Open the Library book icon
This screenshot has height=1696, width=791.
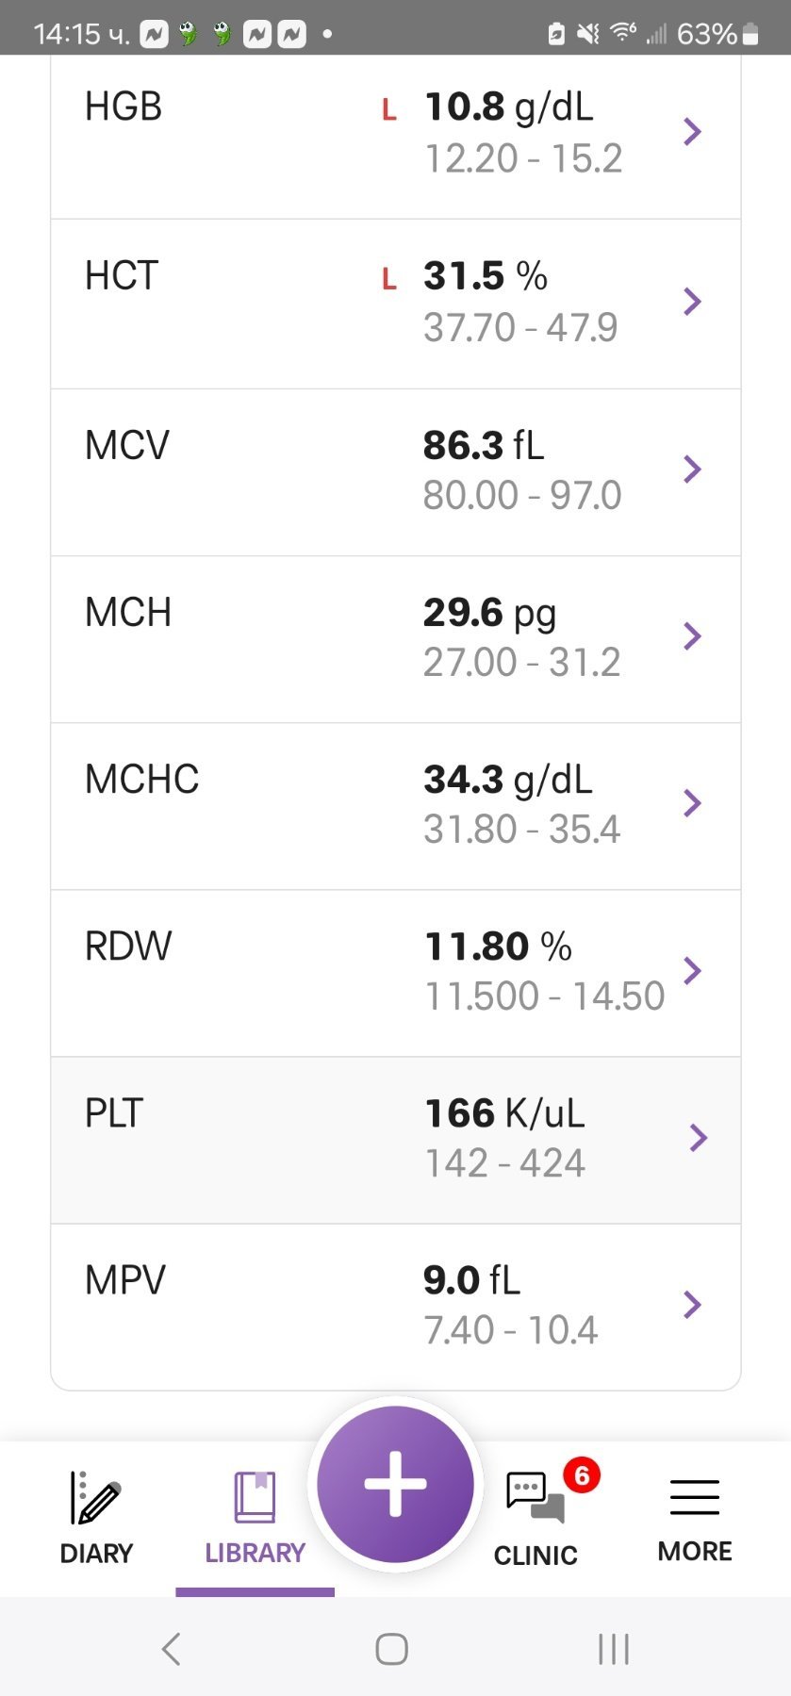click(255, 1497)
